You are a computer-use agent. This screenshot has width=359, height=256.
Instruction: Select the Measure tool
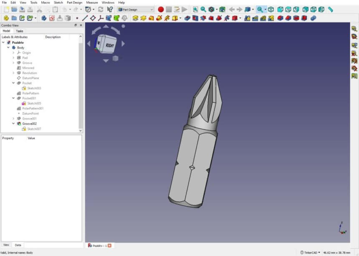(330, 9)
